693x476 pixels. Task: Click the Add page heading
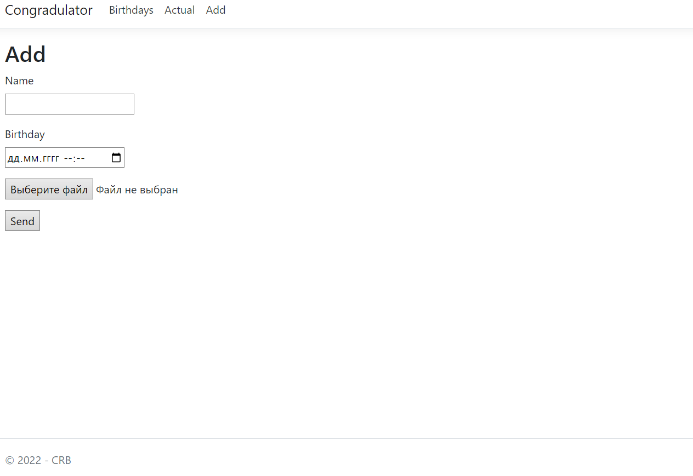tap(25, 54)
